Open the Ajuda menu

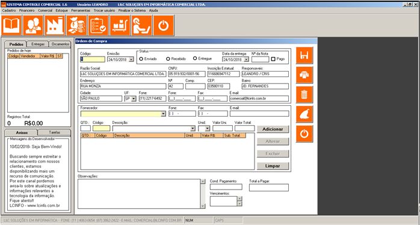pos(153,10)
